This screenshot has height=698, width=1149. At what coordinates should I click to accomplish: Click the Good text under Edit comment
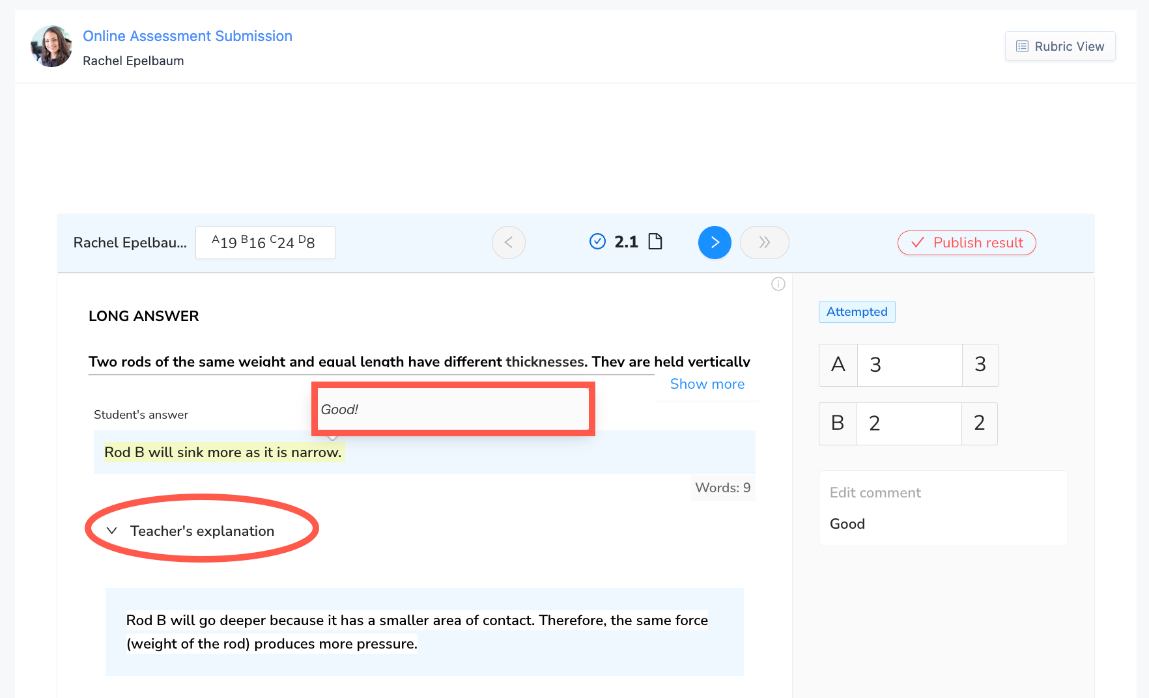point(847,523)
